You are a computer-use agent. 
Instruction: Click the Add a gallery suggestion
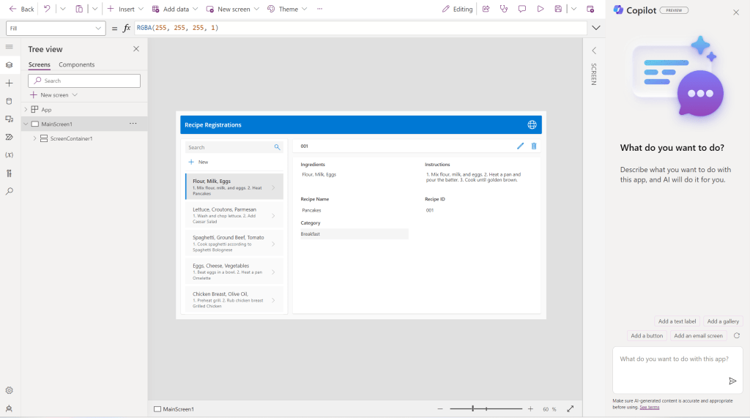(x=723, y=321)
